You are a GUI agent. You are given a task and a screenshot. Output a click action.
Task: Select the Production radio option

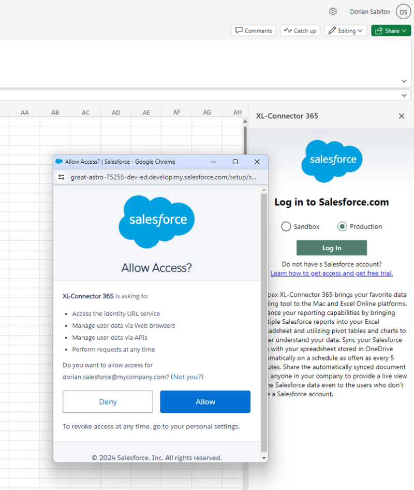click(x=342, y=226)
